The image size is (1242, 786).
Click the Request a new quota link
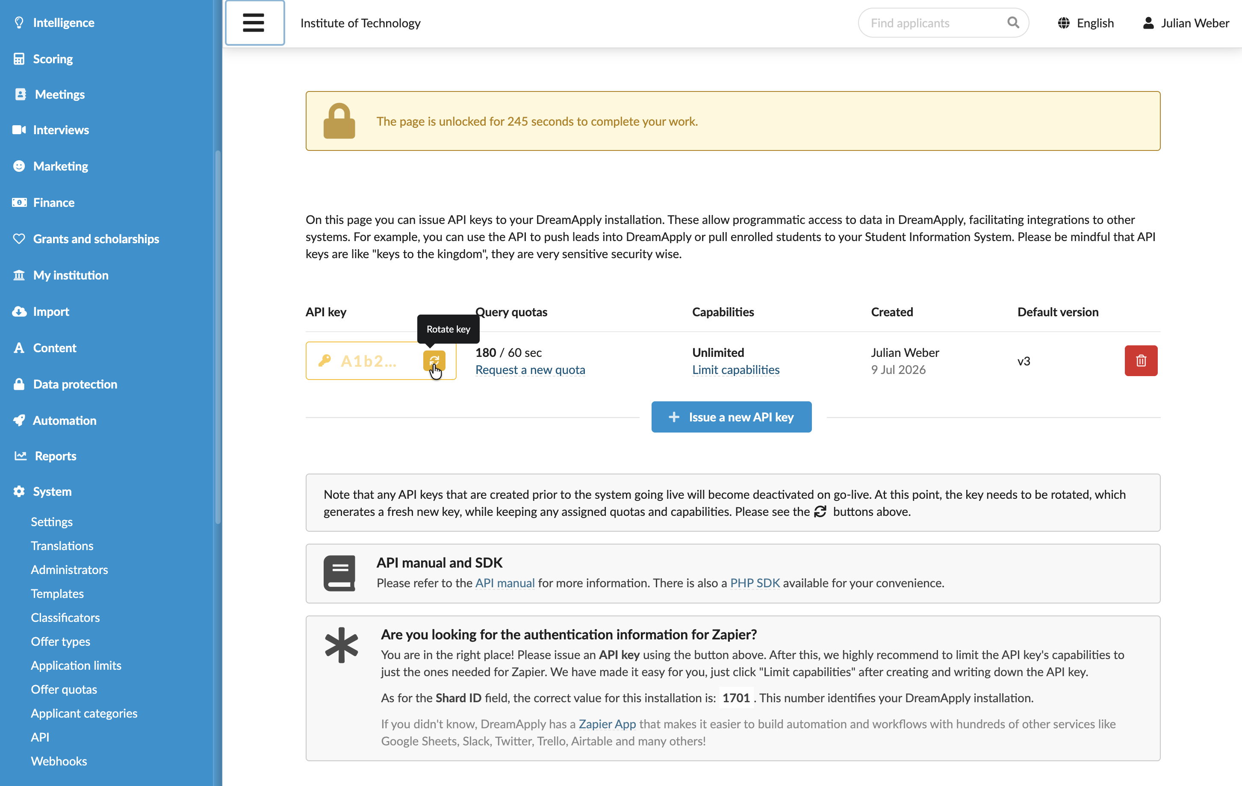(x=530, y=370)
